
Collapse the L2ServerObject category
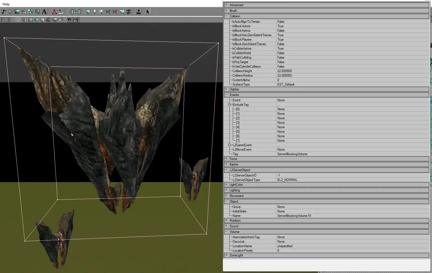click(226, 170)
